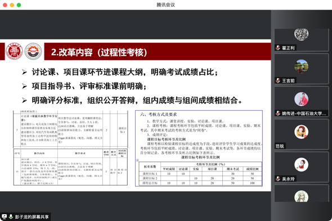Select 姚传进's participant avatar
The image size is (332, 221).
click(301, 99)
